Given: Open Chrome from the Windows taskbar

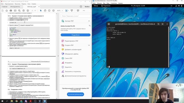Looking at the screenshot, I should (16, 101).
